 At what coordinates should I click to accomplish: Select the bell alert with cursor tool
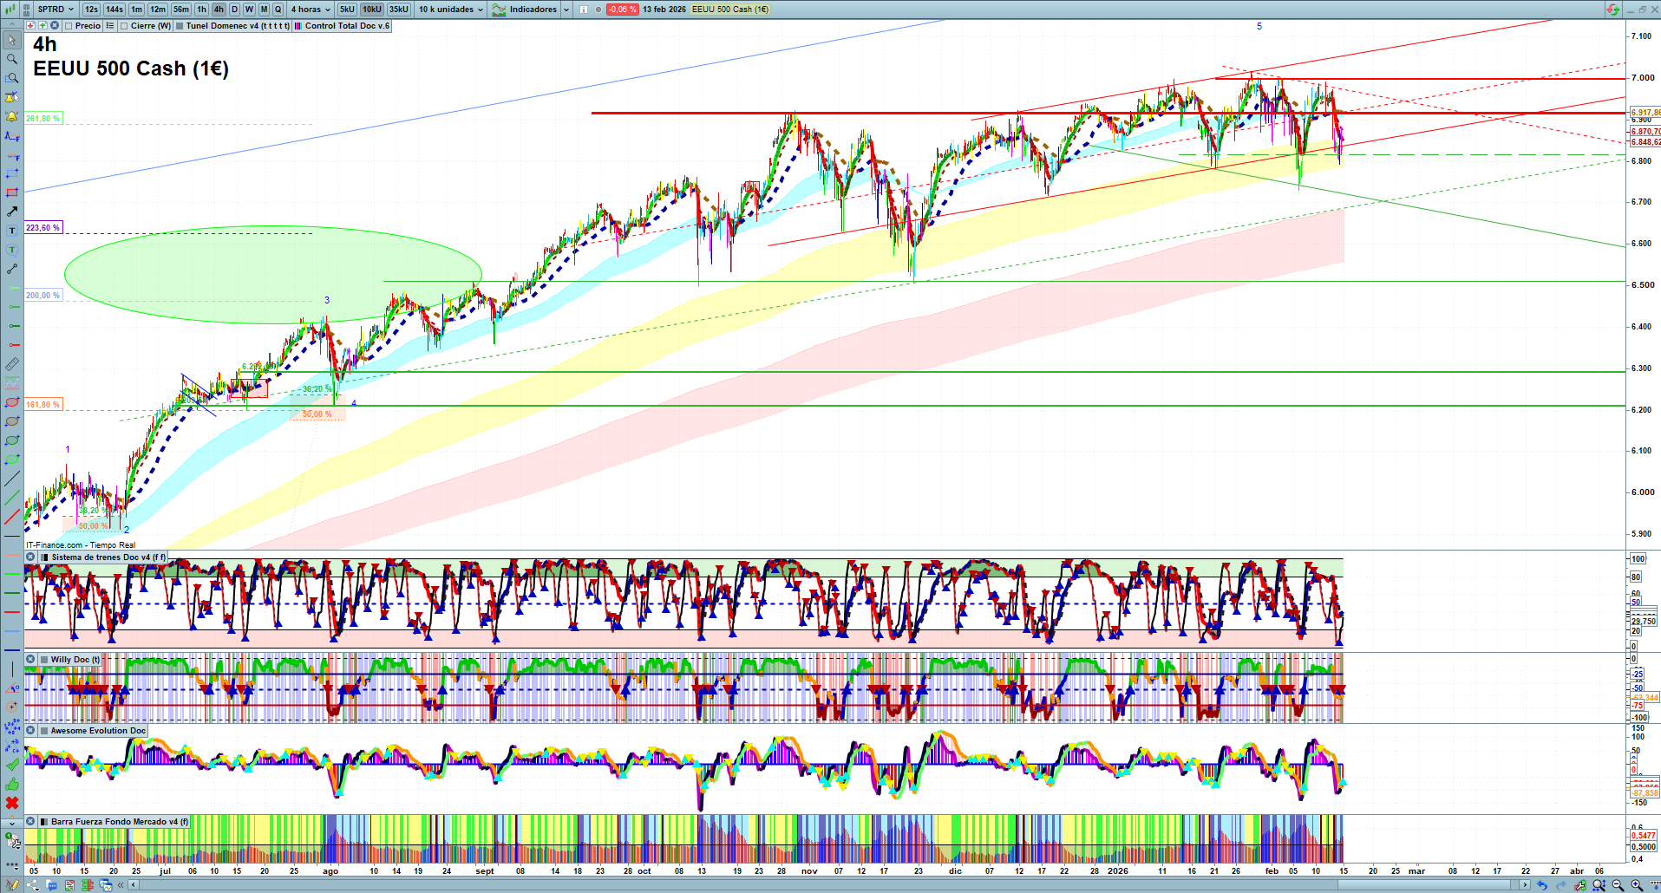pos(12,97)
